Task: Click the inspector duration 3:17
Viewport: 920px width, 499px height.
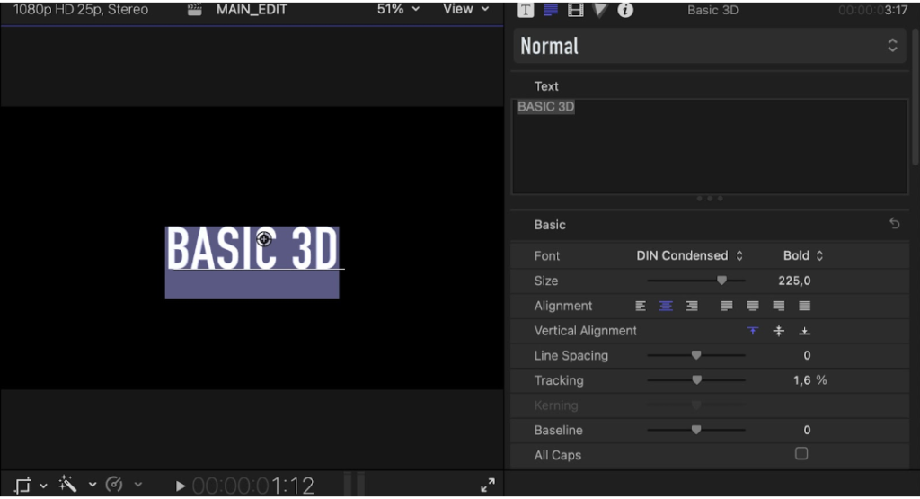Action: [x=873, y=10]
